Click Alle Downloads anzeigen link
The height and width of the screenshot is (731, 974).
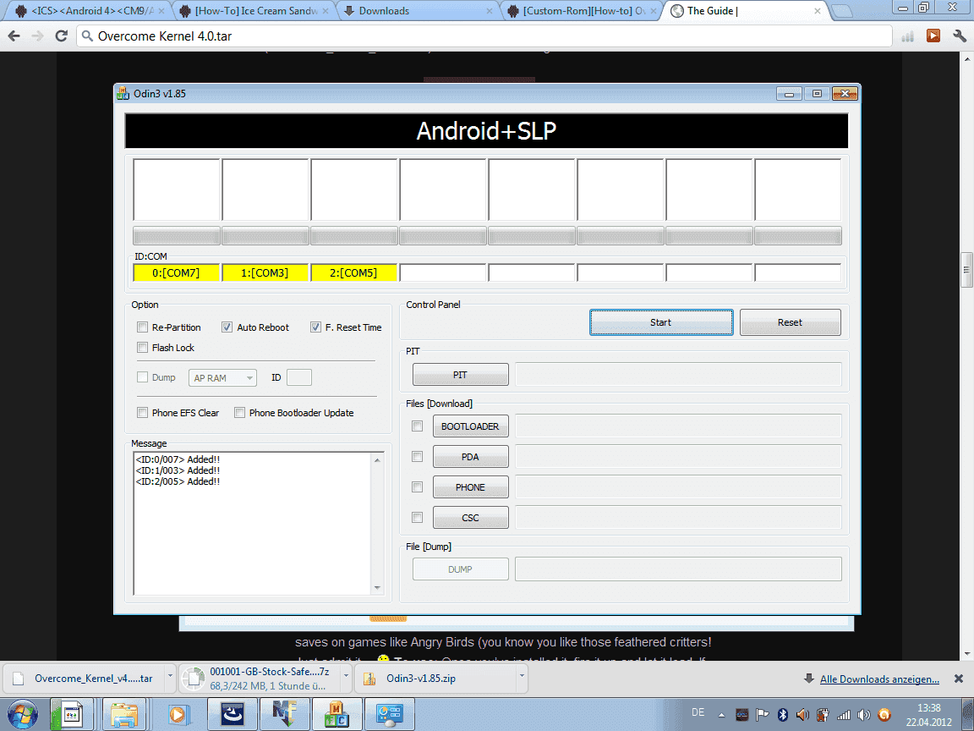[x=879, y=679]
